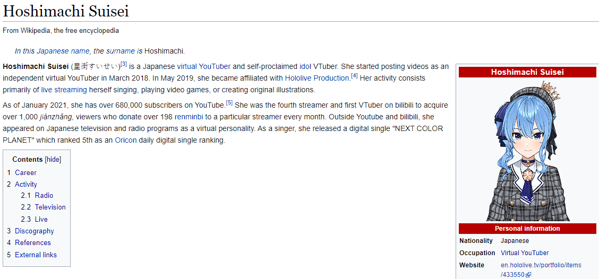Screen dimensions: 599x279
Task: Click the 'Japanese' nationality value in infobox
Action: click(515, 241)
